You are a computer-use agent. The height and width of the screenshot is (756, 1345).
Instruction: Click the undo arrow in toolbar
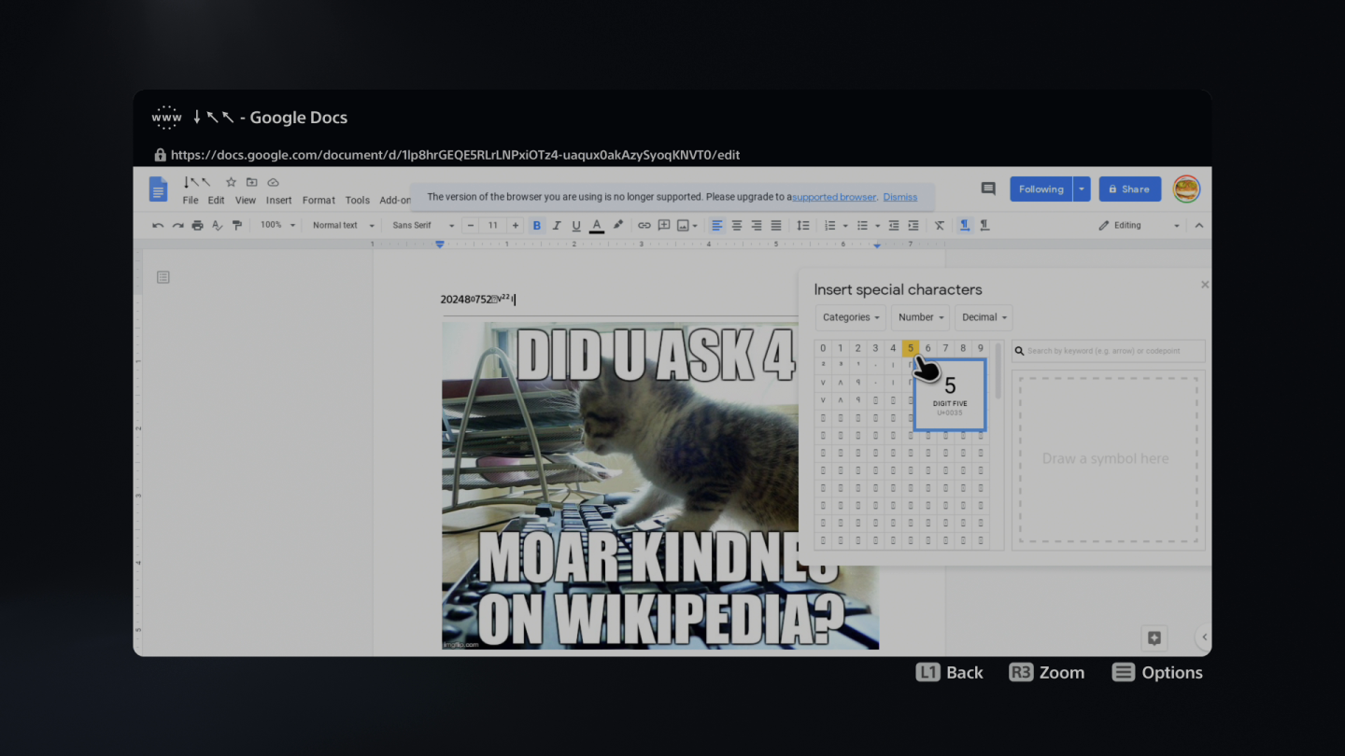pyautogui.click(x=158, y=225)
